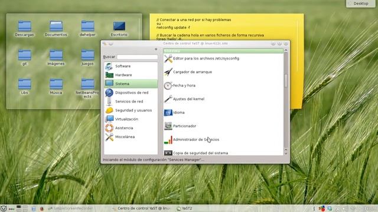
Task: Open Cargador de arranque module
Action: tap(188, 72)
